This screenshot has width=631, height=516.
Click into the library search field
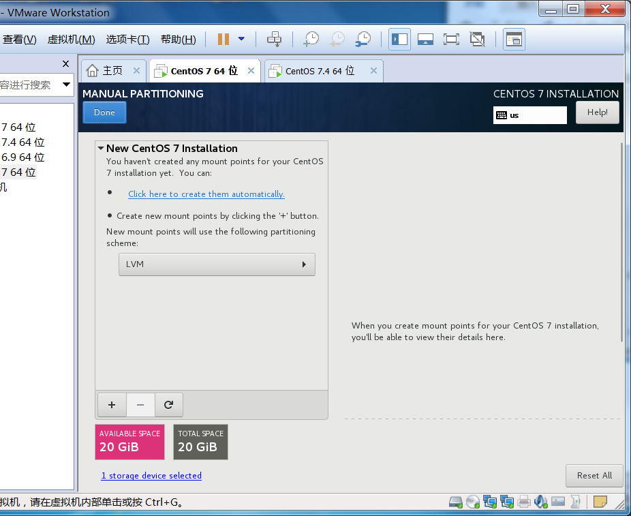point(29,85)
